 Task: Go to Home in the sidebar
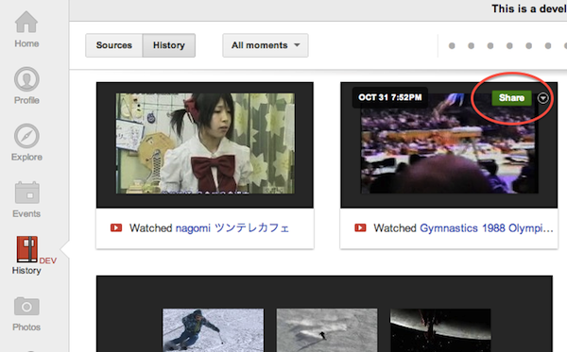[x=26, y=29]
